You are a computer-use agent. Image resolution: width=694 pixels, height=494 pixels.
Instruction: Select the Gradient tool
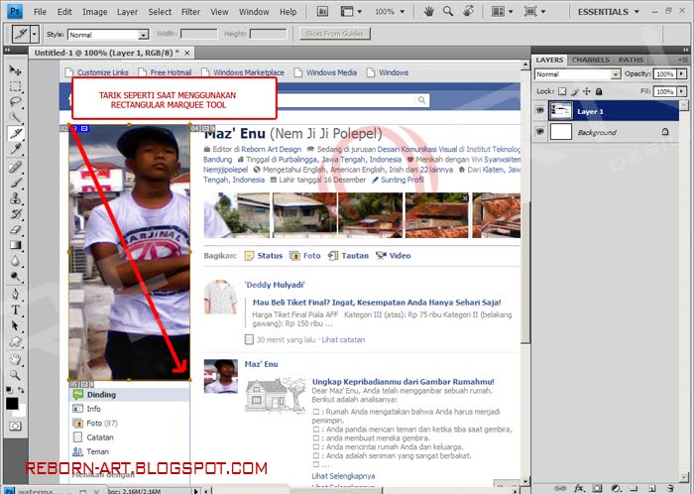(x=15, y=245)
